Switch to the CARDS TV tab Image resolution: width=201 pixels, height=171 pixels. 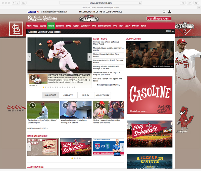point(68,95)
